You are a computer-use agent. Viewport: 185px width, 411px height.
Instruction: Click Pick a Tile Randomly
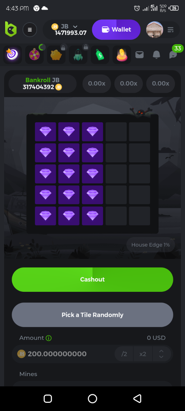click(x=92, y=315)
